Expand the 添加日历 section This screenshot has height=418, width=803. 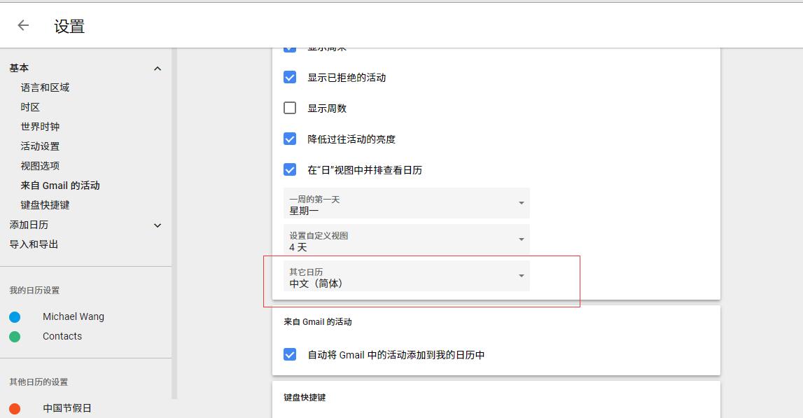(158, 225)
